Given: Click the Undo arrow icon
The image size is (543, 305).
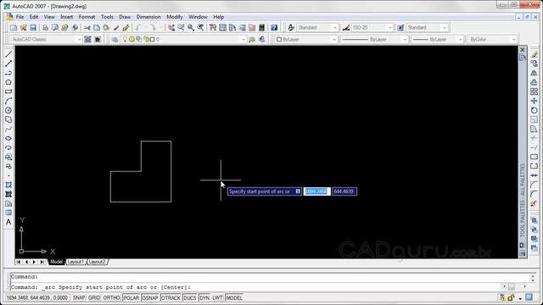Looking at the screenshot, I should point(138,28).
